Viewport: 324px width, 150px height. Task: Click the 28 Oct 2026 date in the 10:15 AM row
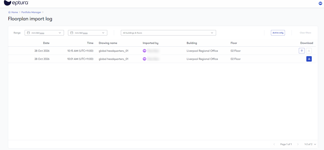pyautogui.click(x=42, y=51)
